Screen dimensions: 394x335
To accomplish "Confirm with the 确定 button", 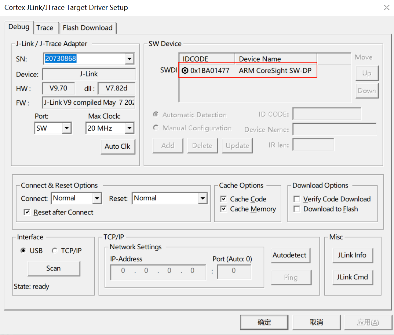I will [264, 322].
